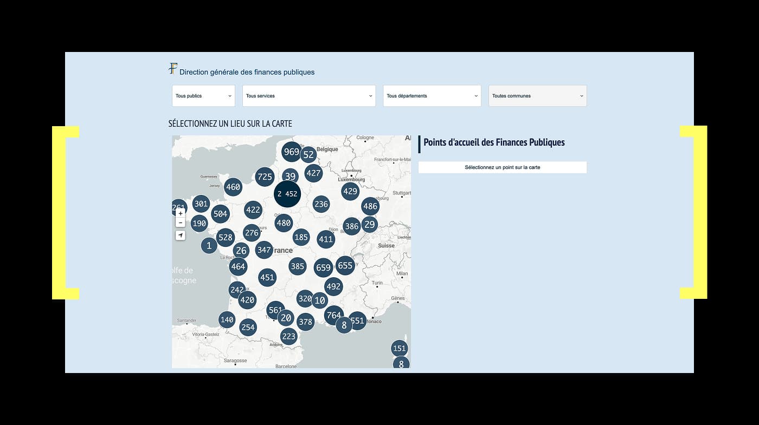Expand the Tous services dropdown

(308, 96)
